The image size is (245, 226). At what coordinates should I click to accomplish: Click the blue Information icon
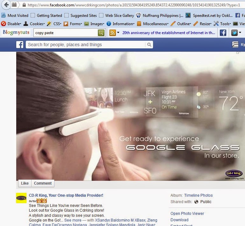(x=109, y=24)
